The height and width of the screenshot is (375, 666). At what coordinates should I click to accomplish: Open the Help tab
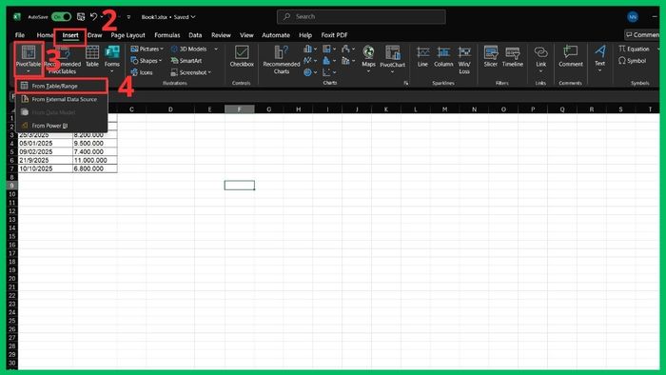pyautogui.click(x=305, y=35)
